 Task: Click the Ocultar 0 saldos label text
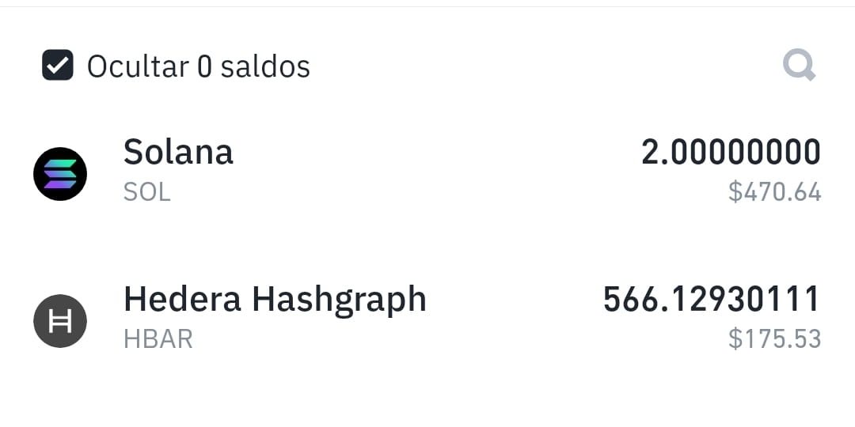click(x=199, y=66)
